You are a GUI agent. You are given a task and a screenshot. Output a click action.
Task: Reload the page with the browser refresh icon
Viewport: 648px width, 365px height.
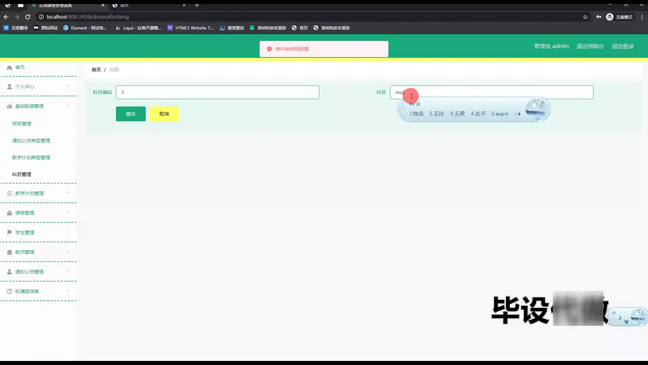click(x=28, y=17)
